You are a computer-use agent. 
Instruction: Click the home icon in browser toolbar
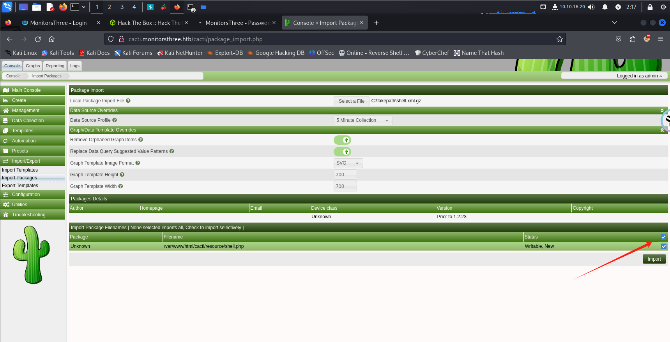51,39
